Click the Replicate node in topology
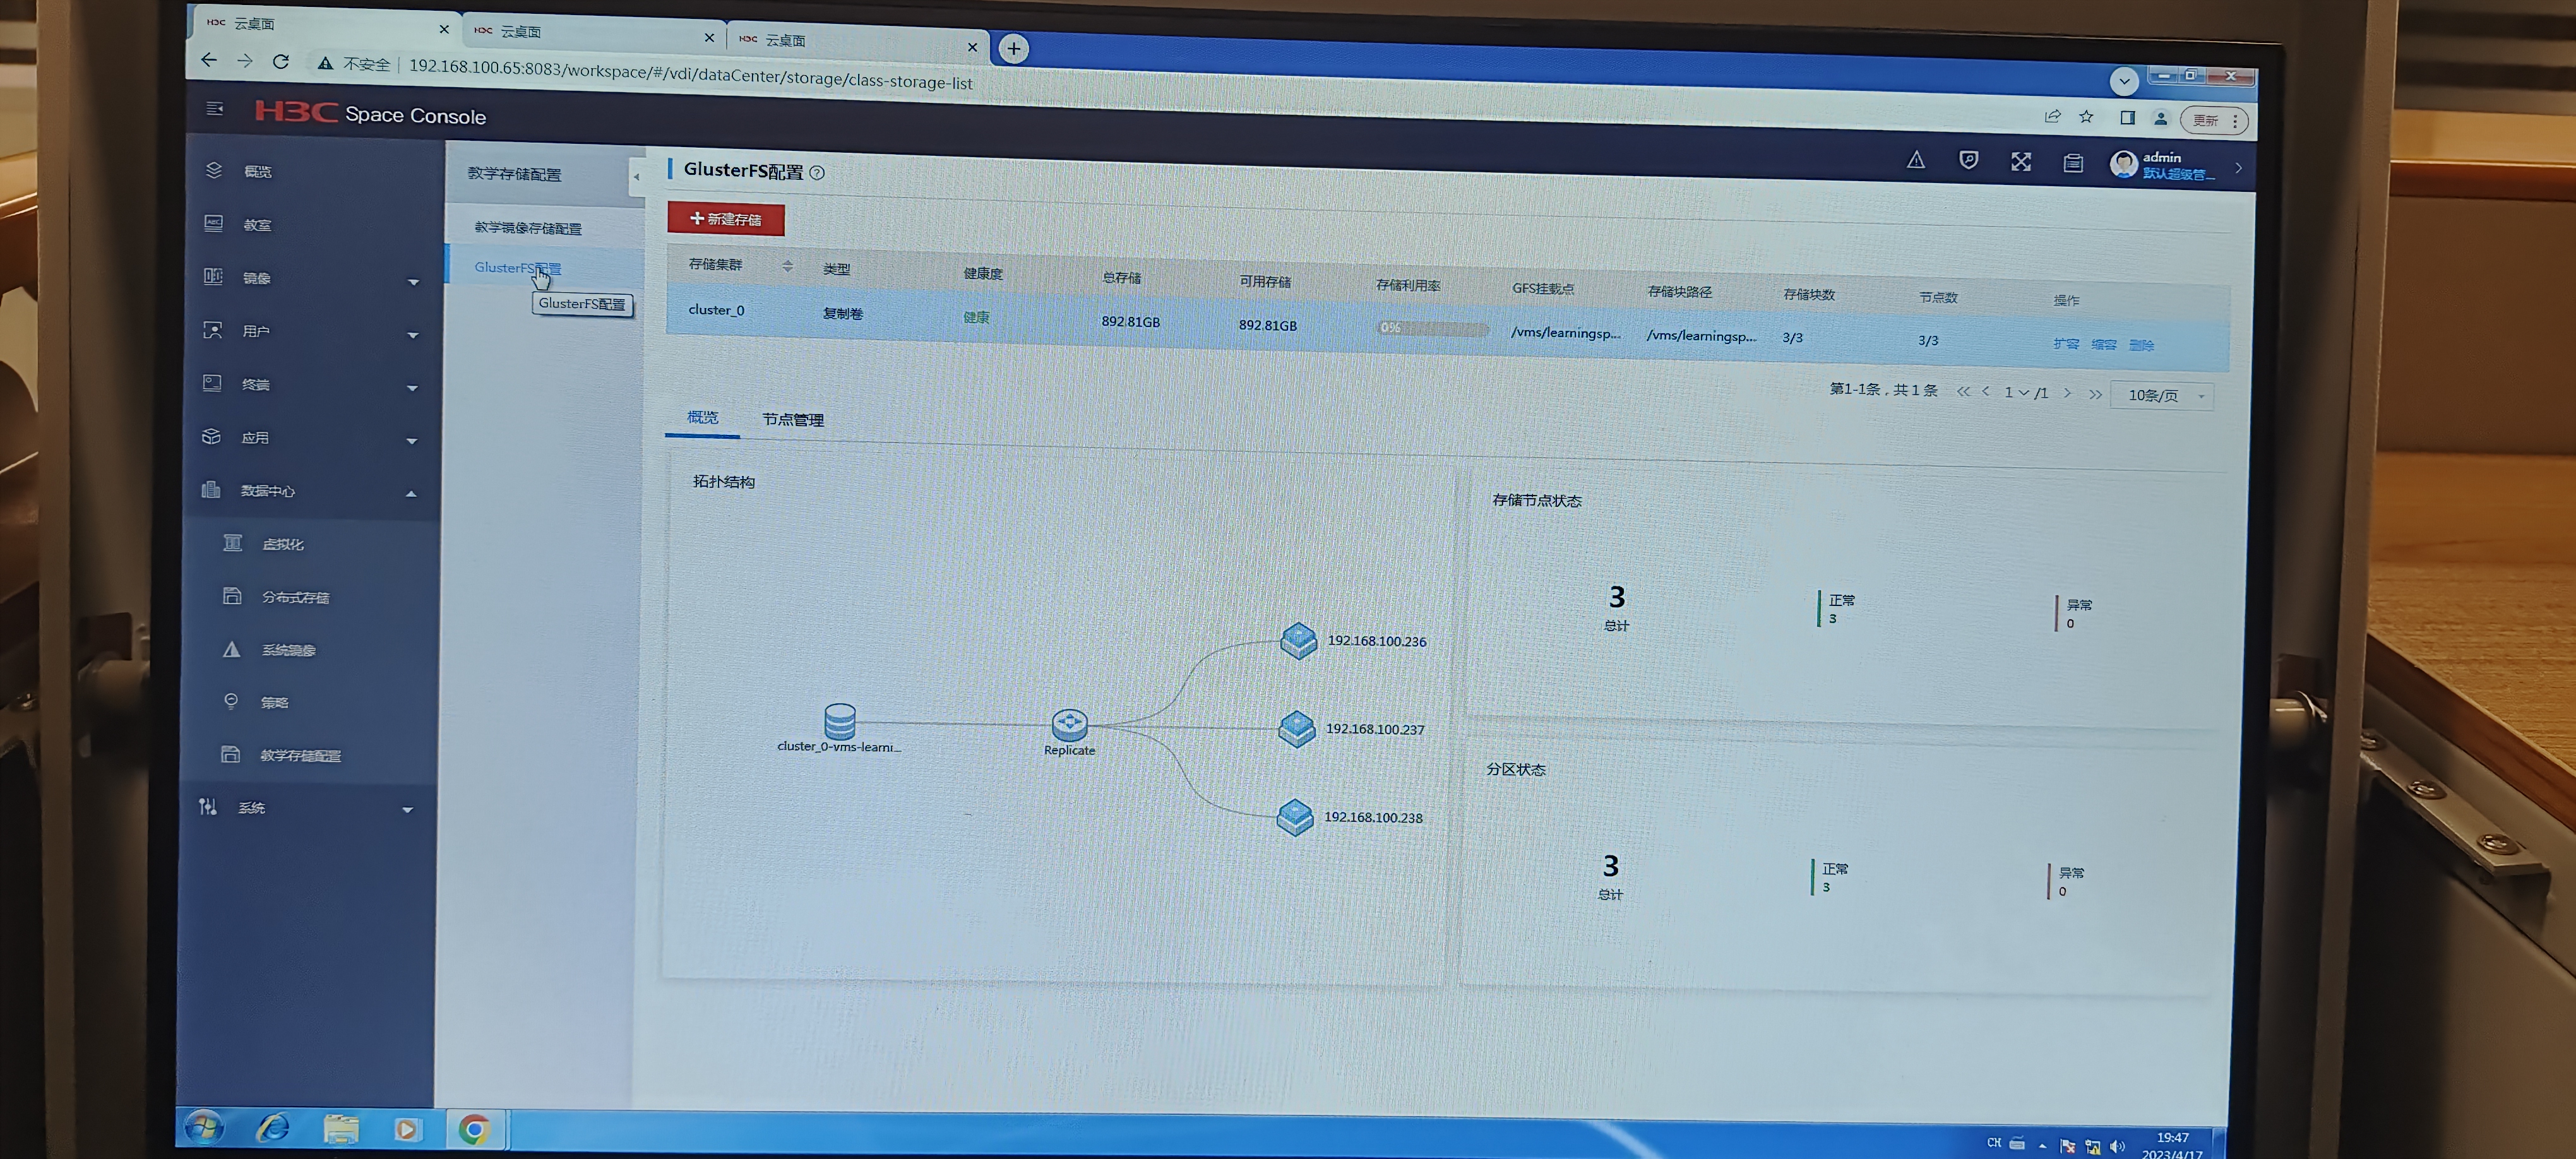 1069,724
